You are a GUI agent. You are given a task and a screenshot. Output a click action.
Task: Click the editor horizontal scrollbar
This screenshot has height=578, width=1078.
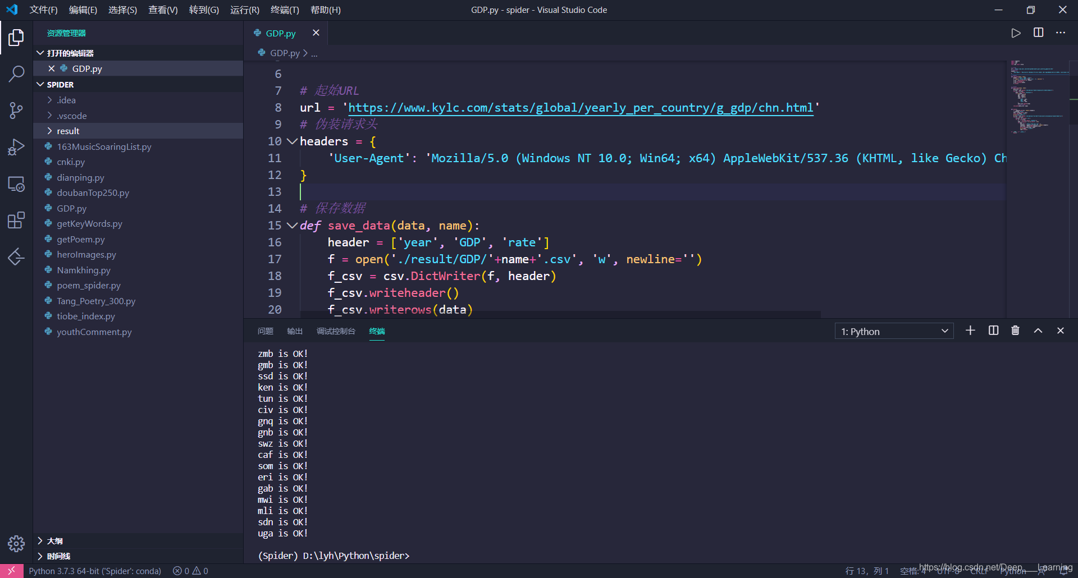click(560, 314)
